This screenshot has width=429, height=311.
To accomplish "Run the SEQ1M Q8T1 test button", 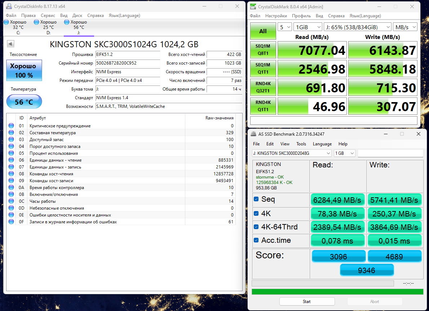I will coord(263,50).
